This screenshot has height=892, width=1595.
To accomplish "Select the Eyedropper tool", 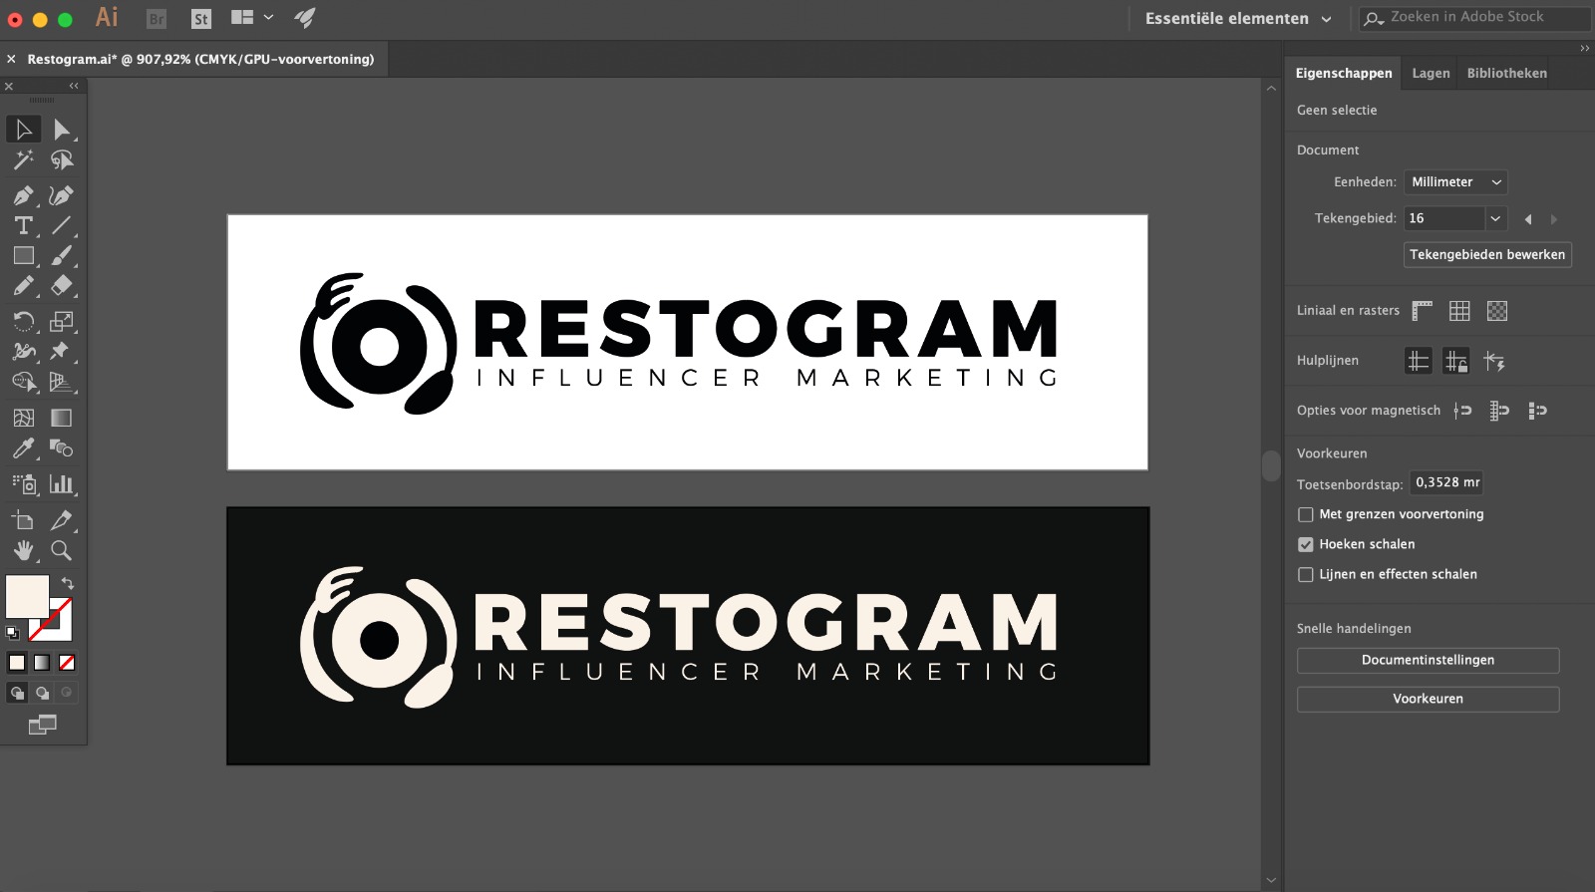I will [24, 448].
